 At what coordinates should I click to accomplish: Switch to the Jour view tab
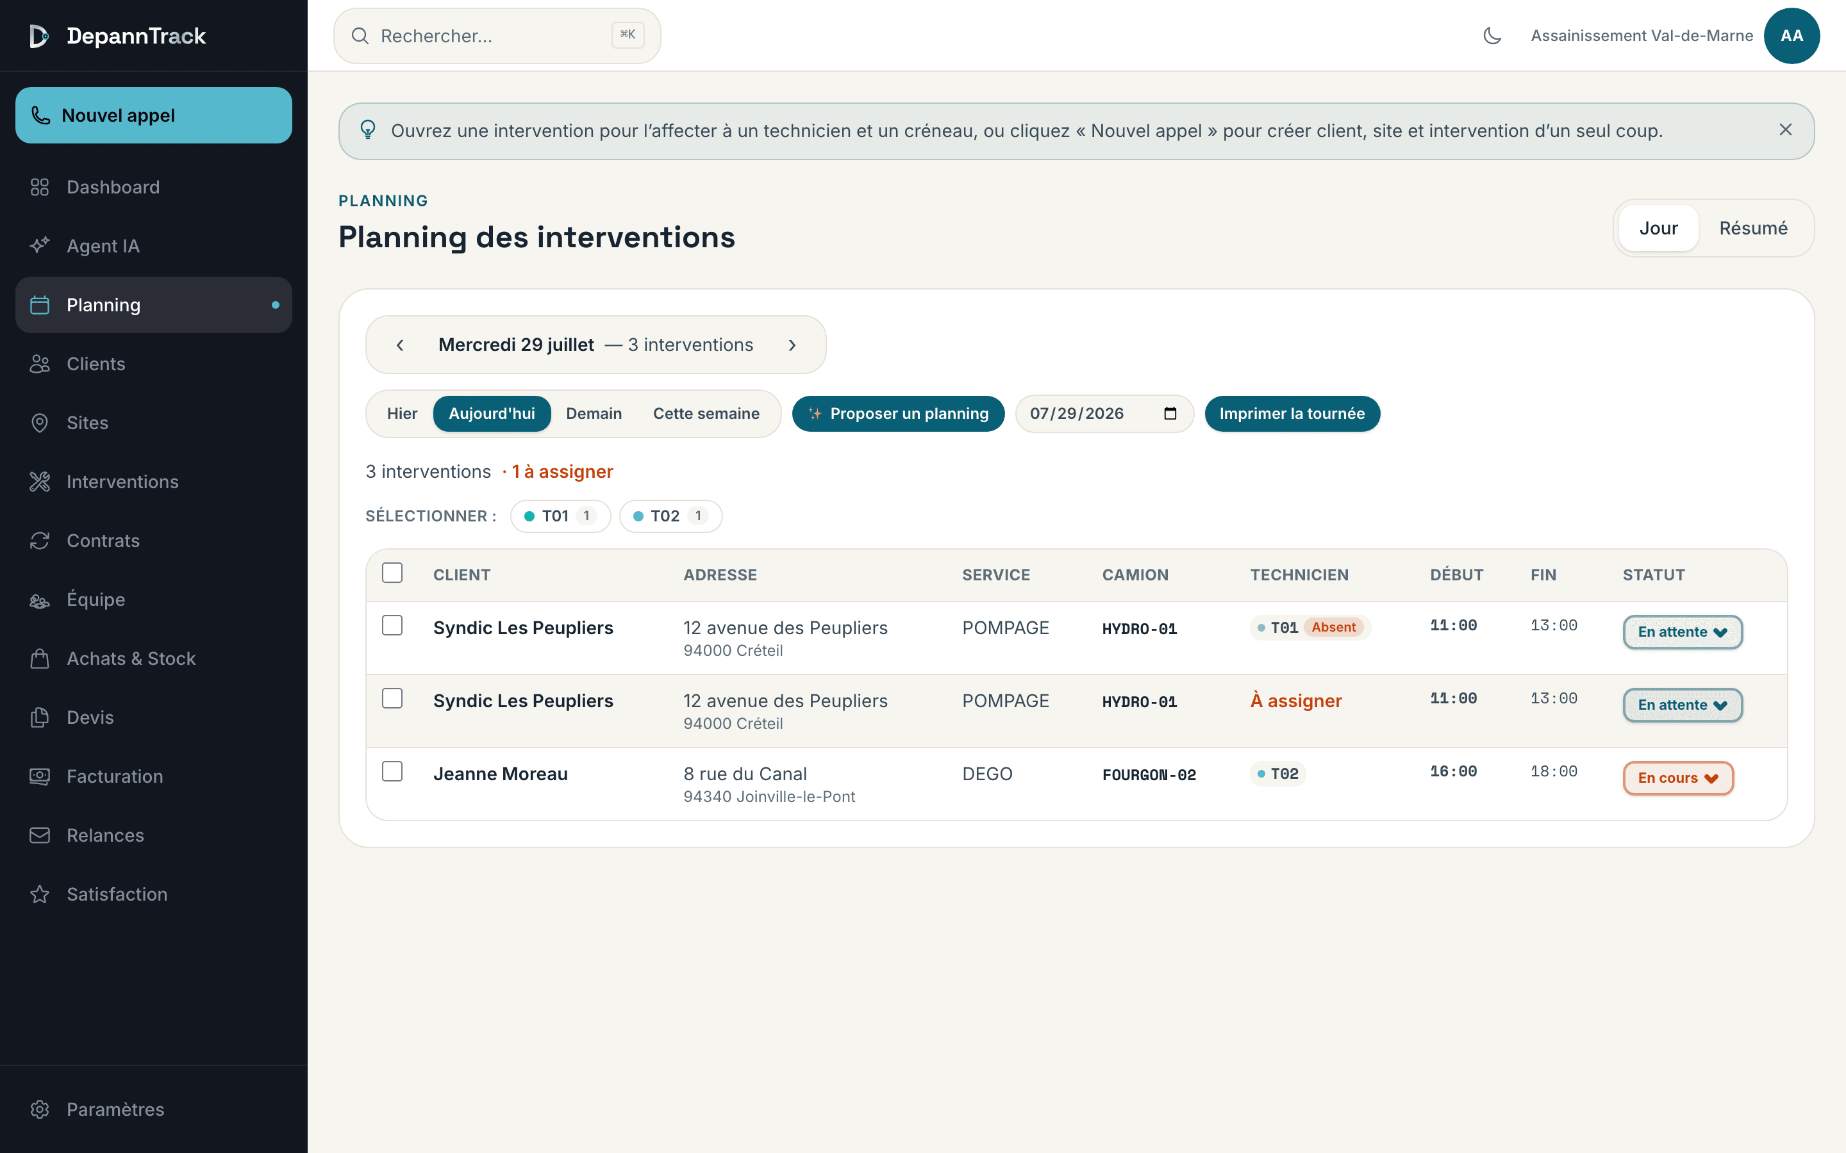pyautogui.click(x=1658, y=228)
